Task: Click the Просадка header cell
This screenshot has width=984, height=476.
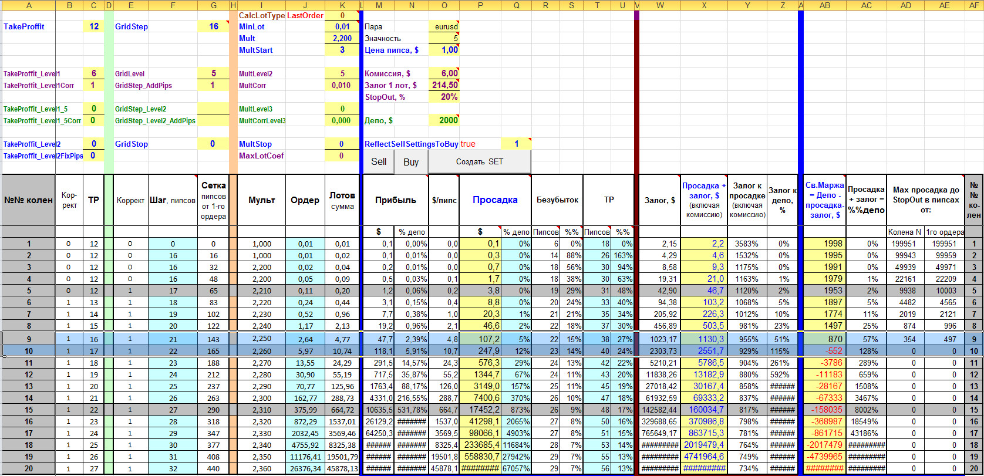Action: pyautogui.click(x=495, y=200)
